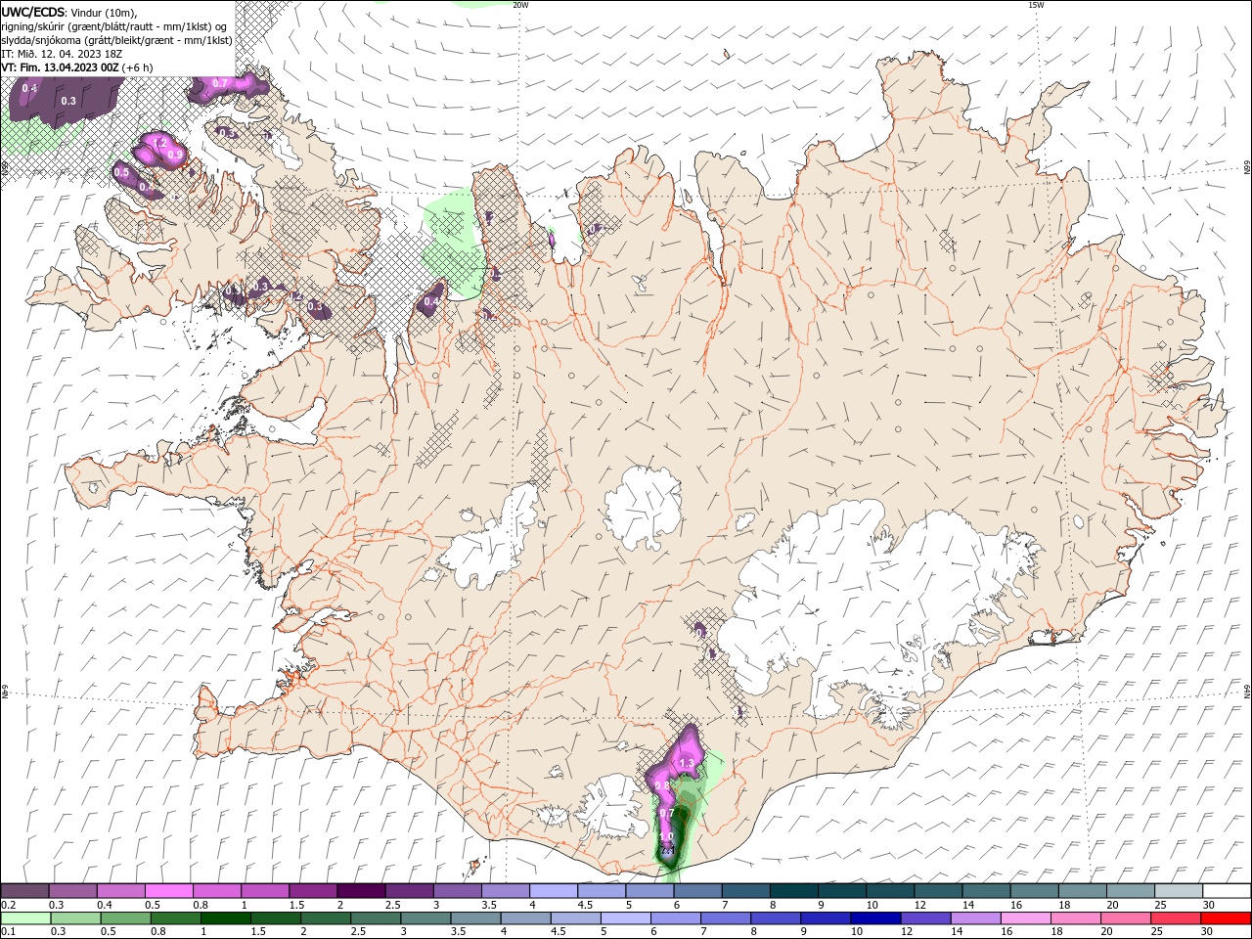
Task: Click the '0.5' value on Westfjords purple patch
Action: (121, 172)
